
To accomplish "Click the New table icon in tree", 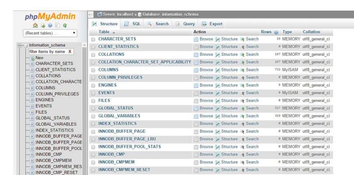I will click(x=32, y=58).
